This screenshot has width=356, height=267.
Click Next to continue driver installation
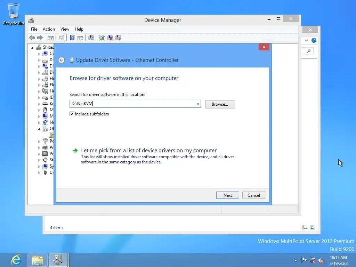point(227,195)
